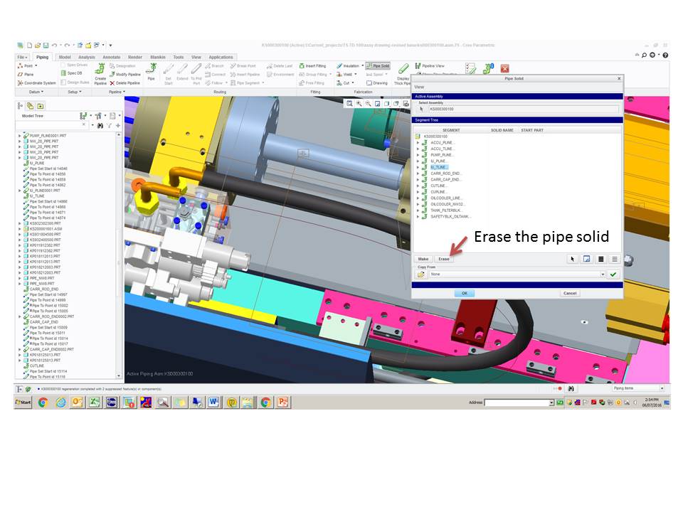Click the New file icon in quick access toolbar

[29, 46]
